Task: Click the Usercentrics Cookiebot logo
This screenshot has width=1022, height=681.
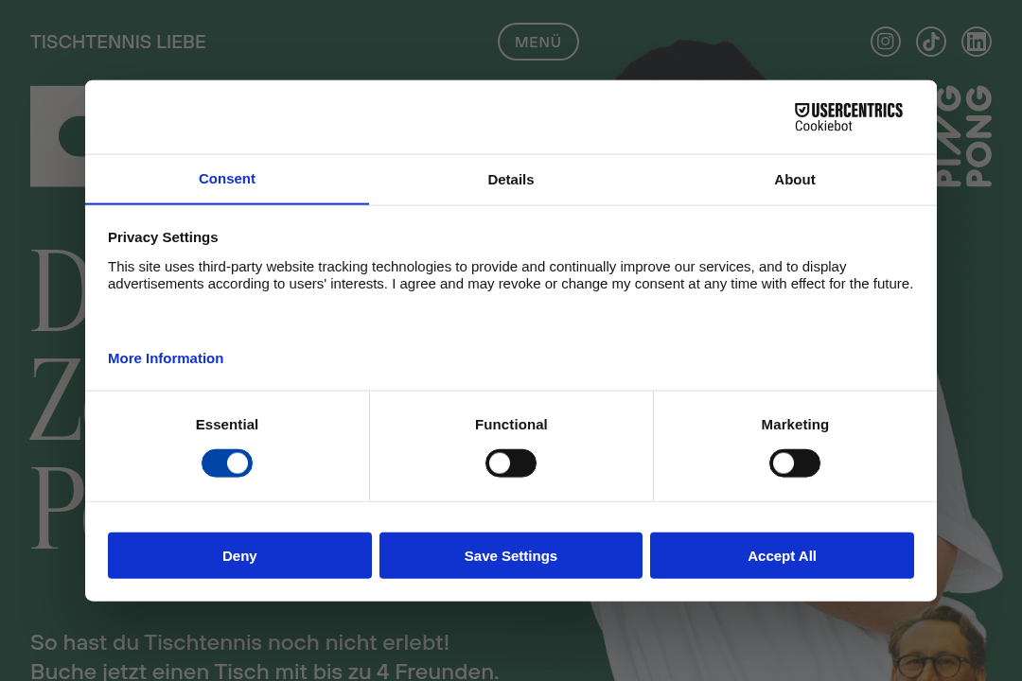Action: (x=848, y=117)
